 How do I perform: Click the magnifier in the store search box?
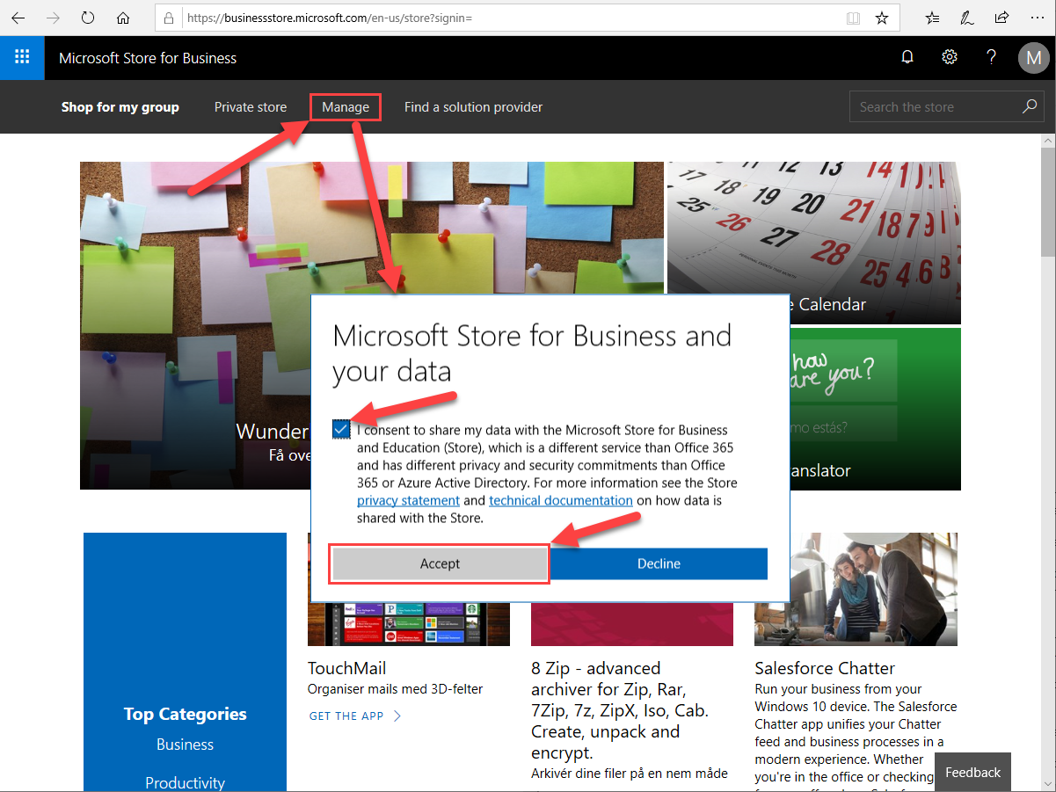(1029, 105)
